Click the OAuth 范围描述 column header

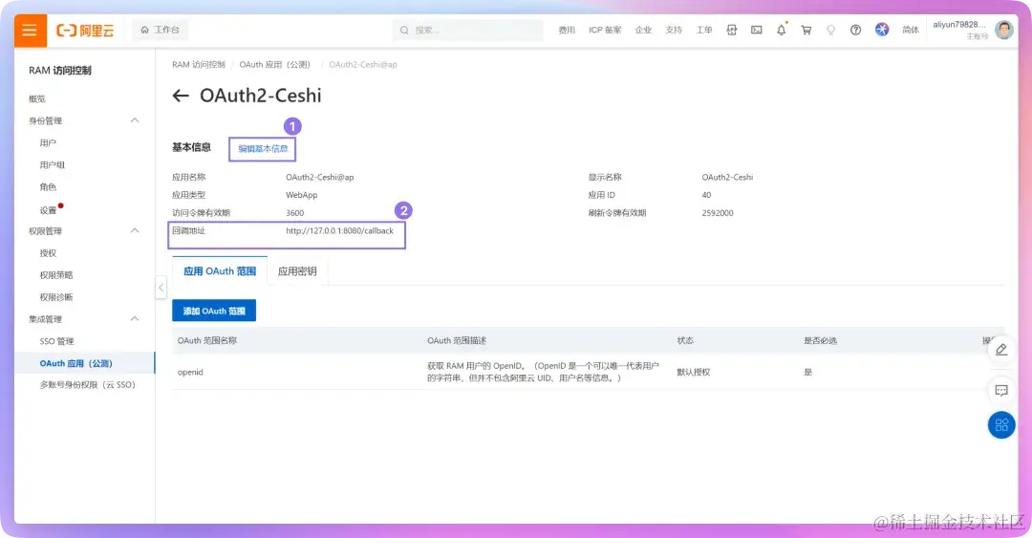(x=457, y=340)
